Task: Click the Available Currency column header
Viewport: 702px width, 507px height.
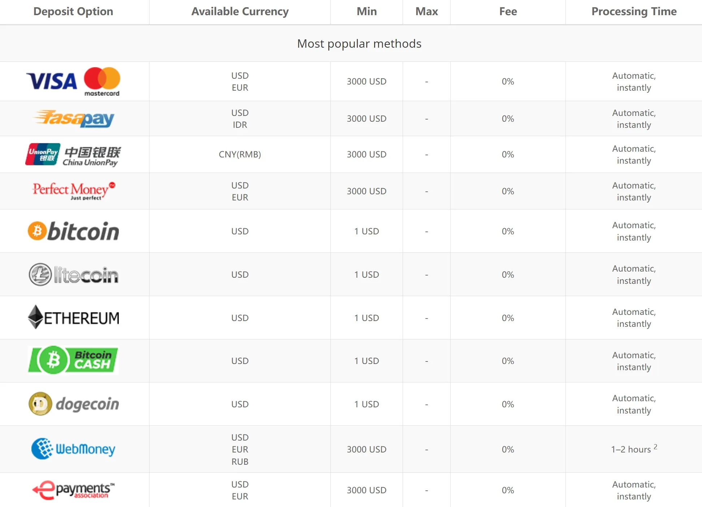Action: tap(240, 12)
